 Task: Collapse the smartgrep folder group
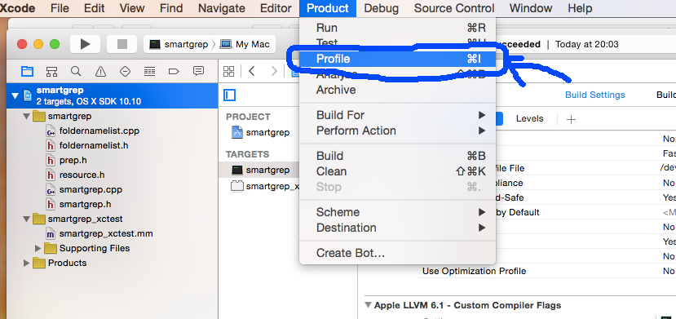click(x=27, y=117)
